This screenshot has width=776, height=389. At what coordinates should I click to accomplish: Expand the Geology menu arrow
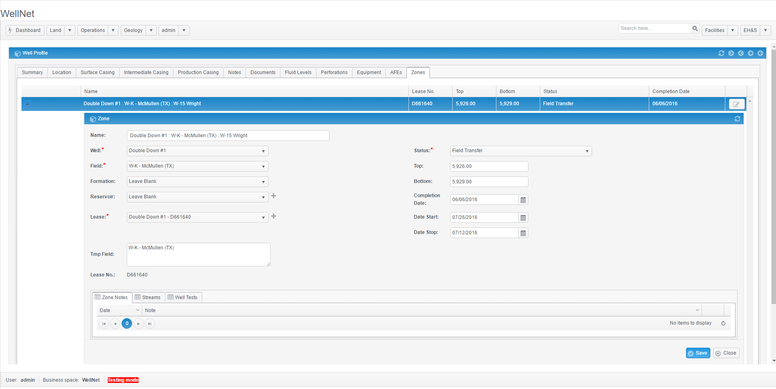pyautogui.click(x=151, y=30)
